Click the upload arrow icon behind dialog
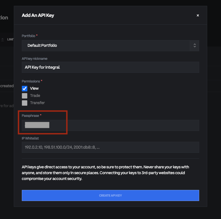 (2, 40)
